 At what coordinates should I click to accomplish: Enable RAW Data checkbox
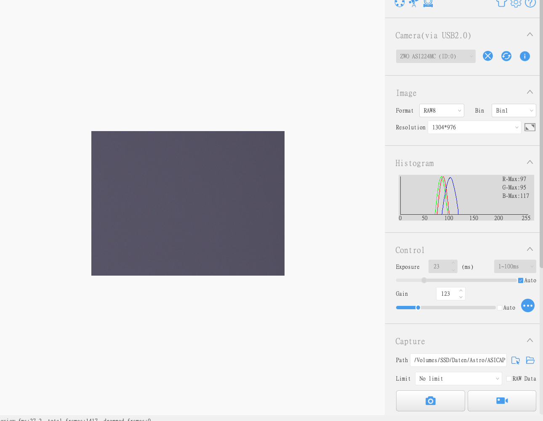(x=509, y=379)
